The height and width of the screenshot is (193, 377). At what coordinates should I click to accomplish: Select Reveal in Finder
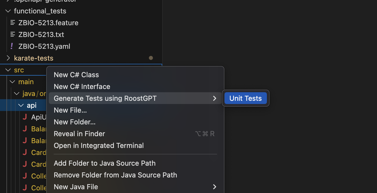[79, 133]
